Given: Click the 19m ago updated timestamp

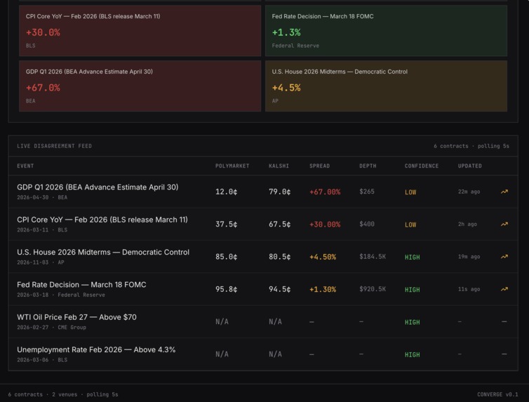Looking at the screenshot, I should point(469,257).
